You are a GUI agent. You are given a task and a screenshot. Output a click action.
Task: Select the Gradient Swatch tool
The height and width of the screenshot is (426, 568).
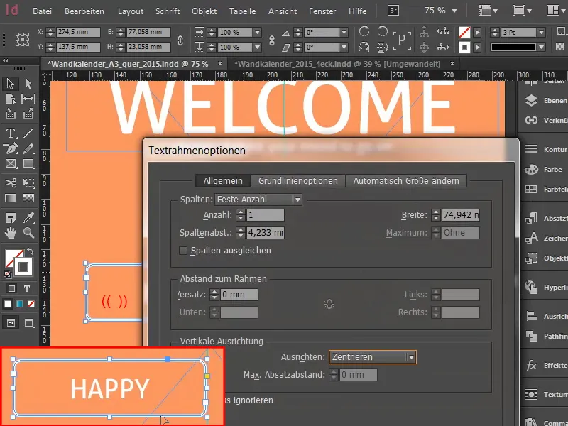pos(10,198)
